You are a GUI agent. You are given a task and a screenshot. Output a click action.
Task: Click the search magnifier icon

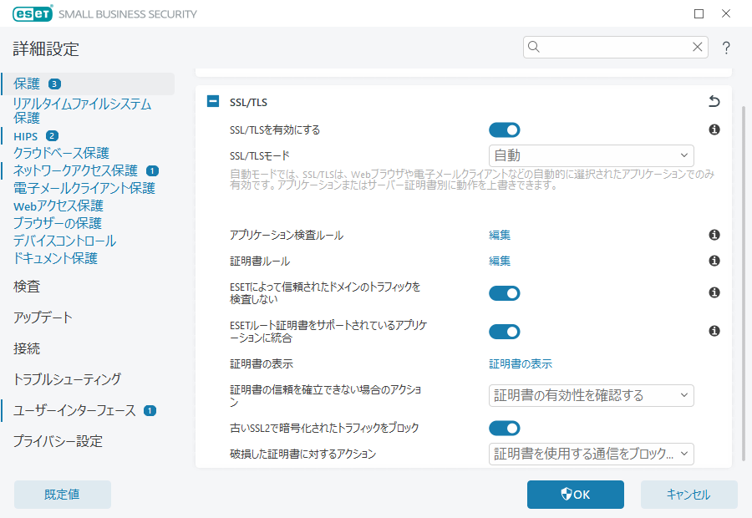pos(533,47)
